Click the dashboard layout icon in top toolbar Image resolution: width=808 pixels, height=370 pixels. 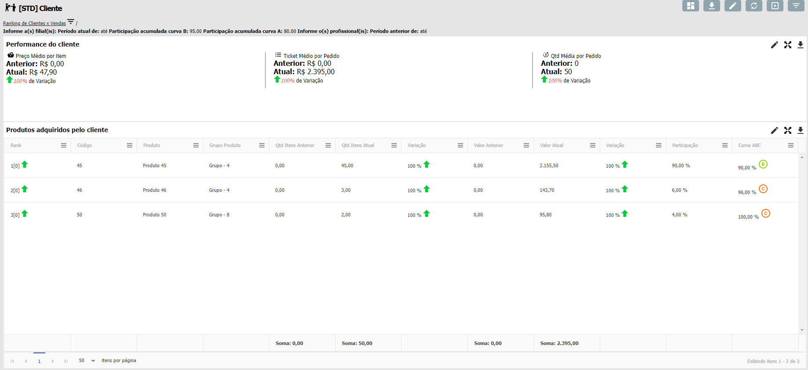(x=690, y=6)
